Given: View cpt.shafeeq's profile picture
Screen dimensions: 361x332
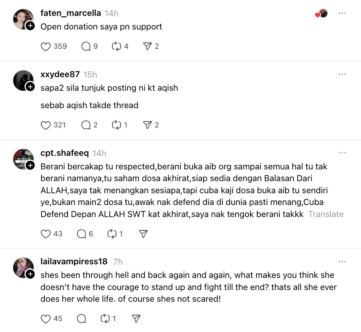Looking at the screenshot, I should (23, 159).
